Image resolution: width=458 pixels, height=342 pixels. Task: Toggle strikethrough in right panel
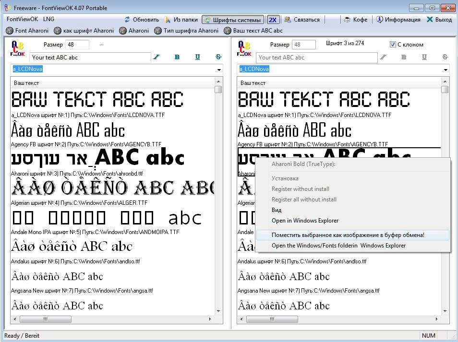[445, 57]
